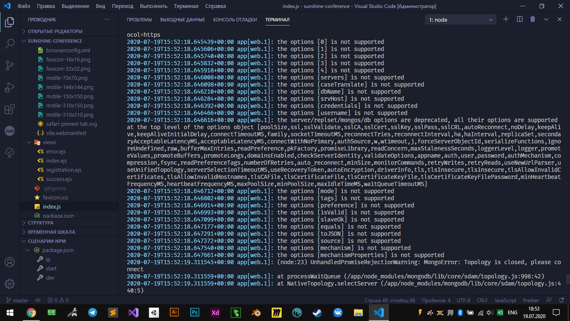This screenshot has width=570, height=321.
Task: Open the Accounts icon in activity bar
Action: coord(9,262)
